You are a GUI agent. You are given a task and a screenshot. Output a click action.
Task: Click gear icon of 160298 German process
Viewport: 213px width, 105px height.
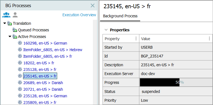(x=20, y=43)
